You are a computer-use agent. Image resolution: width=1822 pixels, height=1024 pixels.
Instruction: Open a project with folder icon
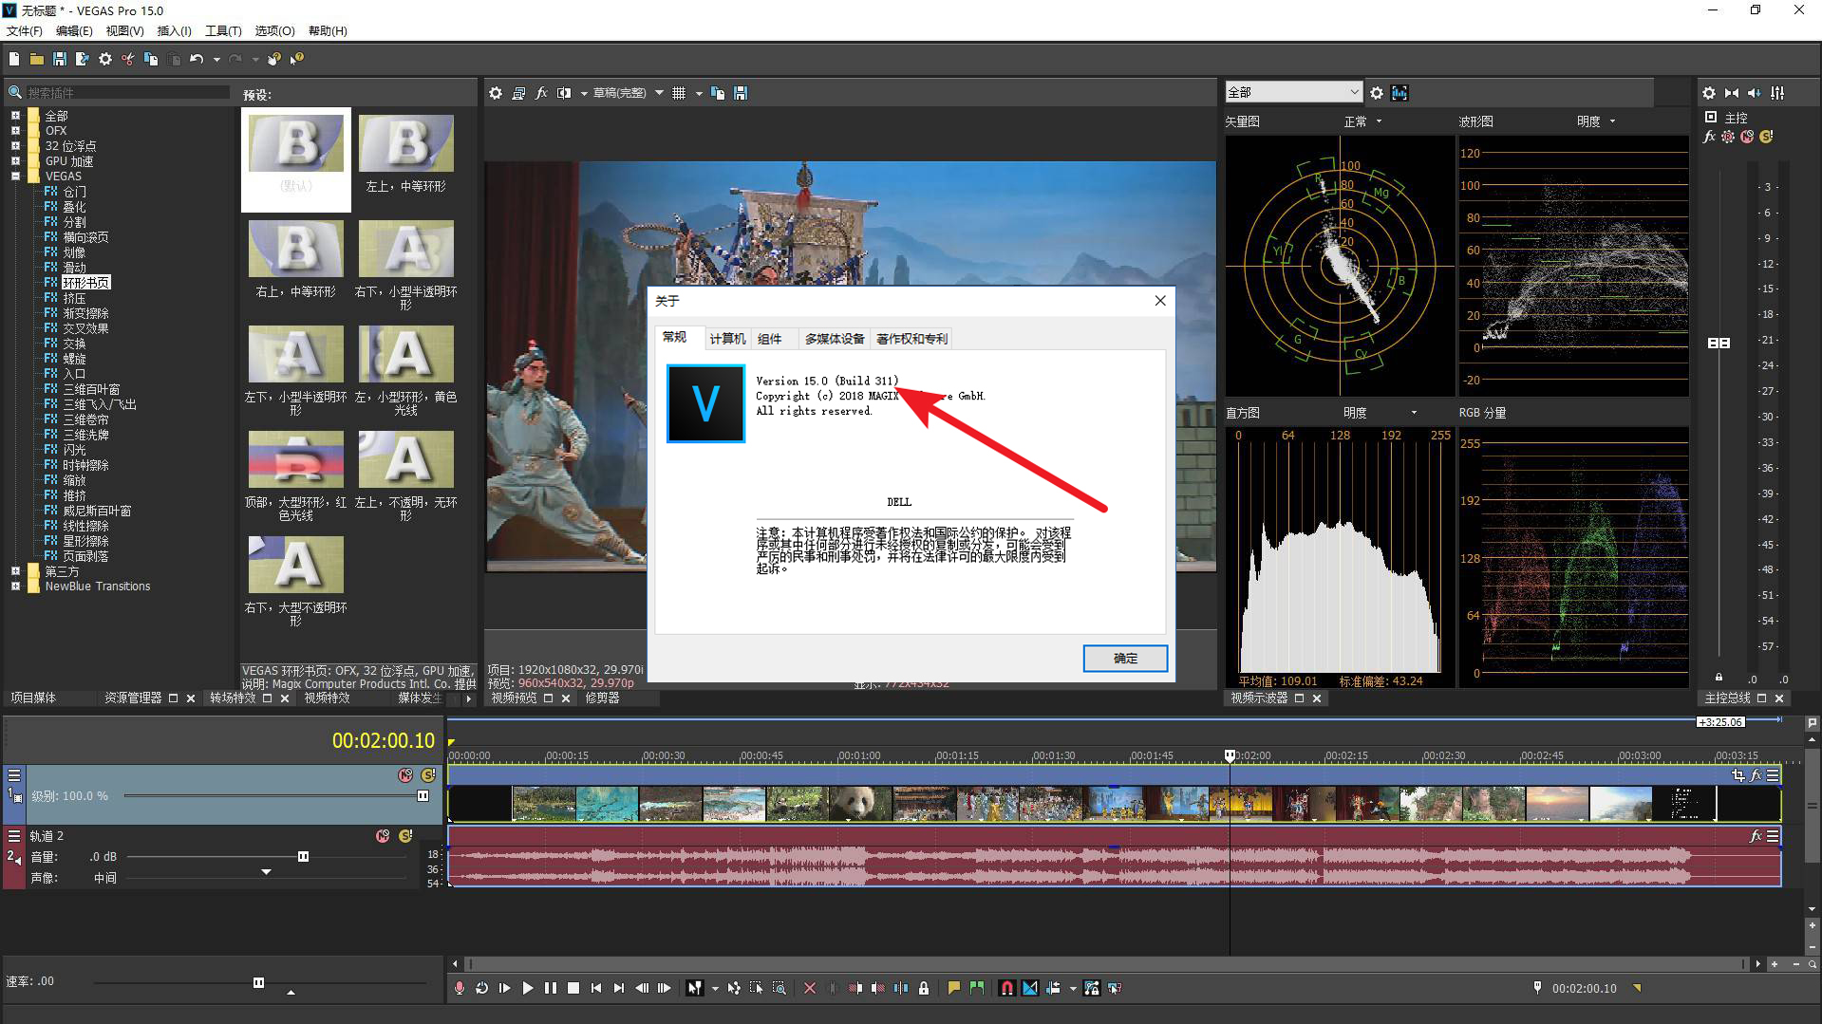click(37, 59)
